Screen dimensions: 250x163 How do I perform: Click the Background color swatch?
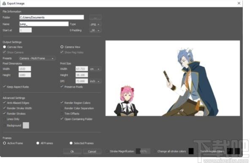click(x=26, y=126)
